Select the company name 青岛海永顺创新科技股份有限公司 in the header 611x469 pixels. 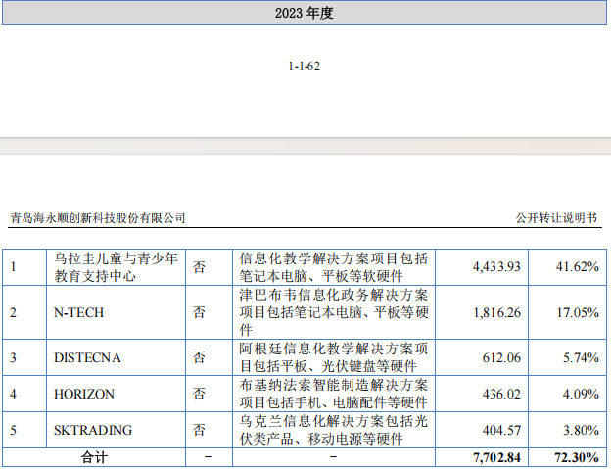[x=97, y=218]
